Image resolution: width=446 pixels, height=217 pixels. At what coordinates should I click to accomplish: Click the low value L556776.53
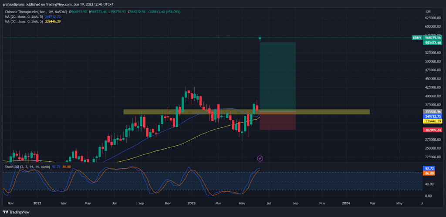pos(117,12)
